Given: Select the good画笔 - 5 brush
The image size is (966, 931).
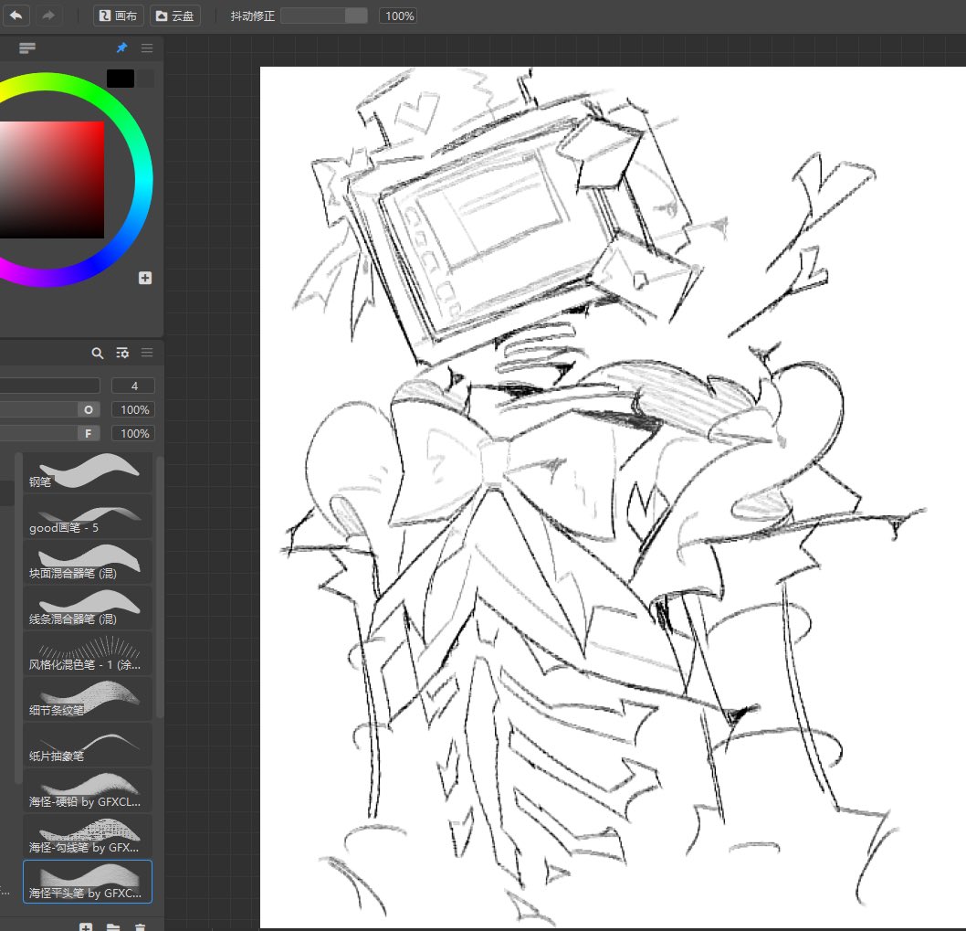Looking at the screenshot, I should 88,518.
